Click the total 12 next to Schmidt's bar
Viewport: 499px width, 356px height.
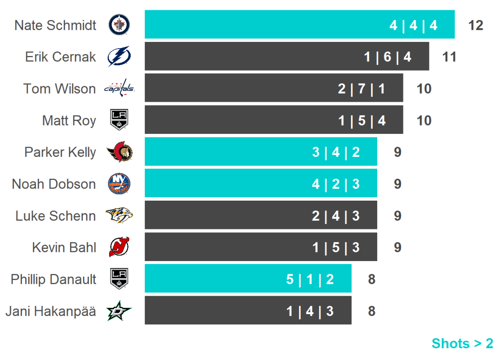[475, 25]
